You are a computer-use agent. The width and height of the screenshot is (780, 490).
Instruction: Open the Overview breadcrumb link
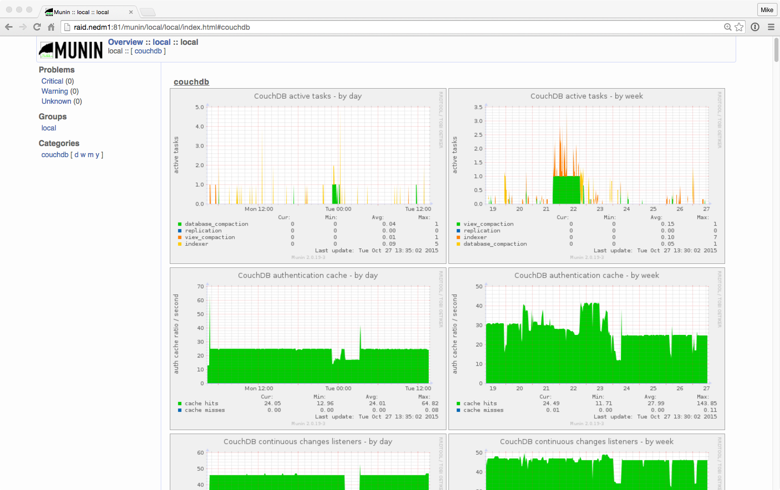(125, 42)
